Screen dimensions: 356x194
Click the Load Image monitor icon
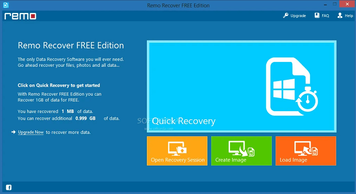pos(306,149)
